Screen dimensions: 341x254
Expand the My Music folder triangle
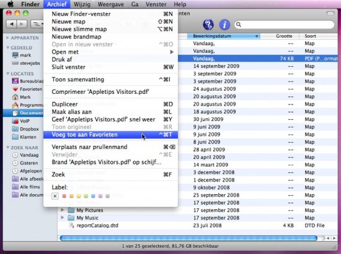pos(63,218)
